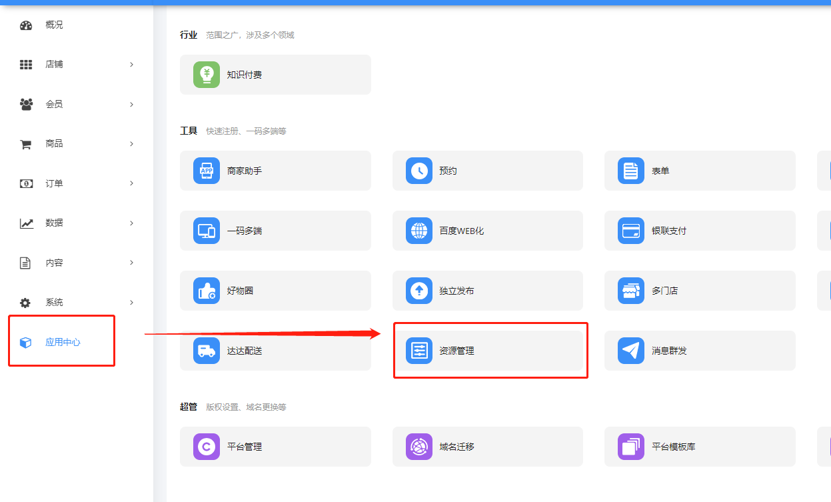The height and width of the screenshot is (502, 831).
Task: Click the 概况 dashboard icon in sidebar
Action: click(x=26, y=25)
